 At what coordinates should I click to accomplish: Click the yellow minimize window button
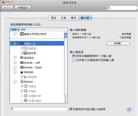click(8, 2)
